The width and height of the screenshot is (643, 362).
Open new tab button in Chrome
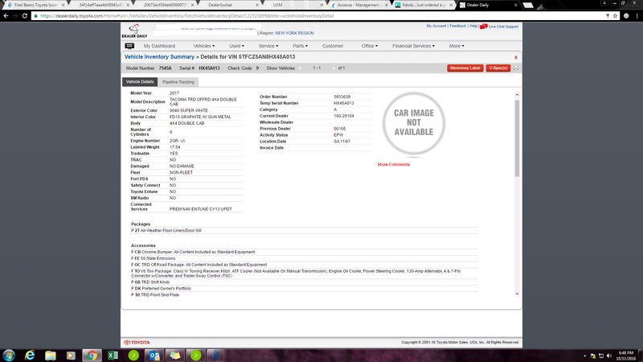point(528,5)
